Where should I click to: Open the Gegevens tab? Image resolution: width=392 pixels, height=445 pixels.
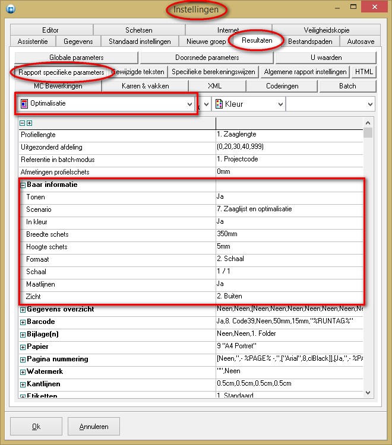point(78,42)
